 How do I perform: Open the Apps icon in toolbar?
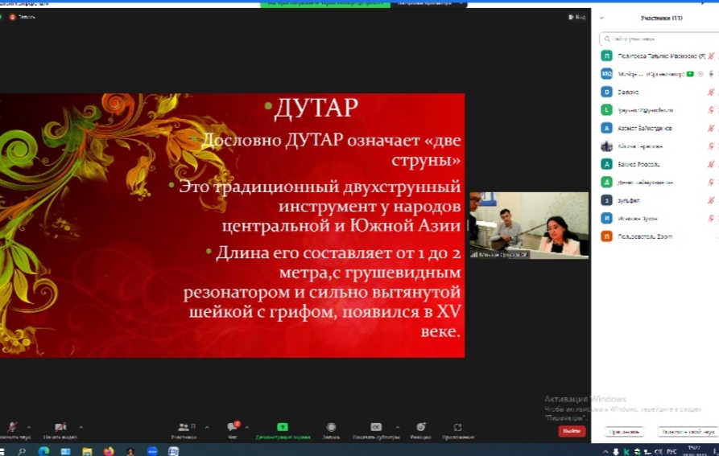coord(457,428)
